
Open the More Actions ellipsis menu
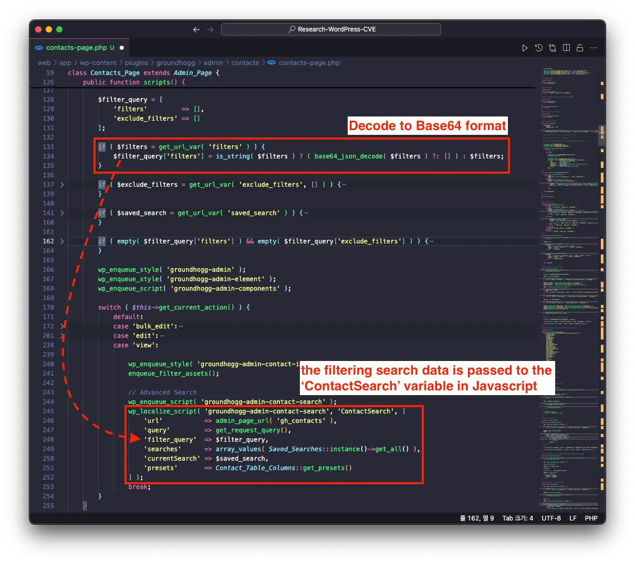[x=594, y=48]
